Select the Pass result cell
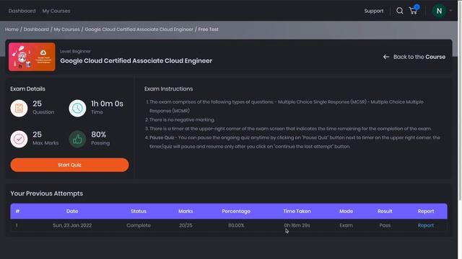This screenshot has width=462, height=259. 385,225
